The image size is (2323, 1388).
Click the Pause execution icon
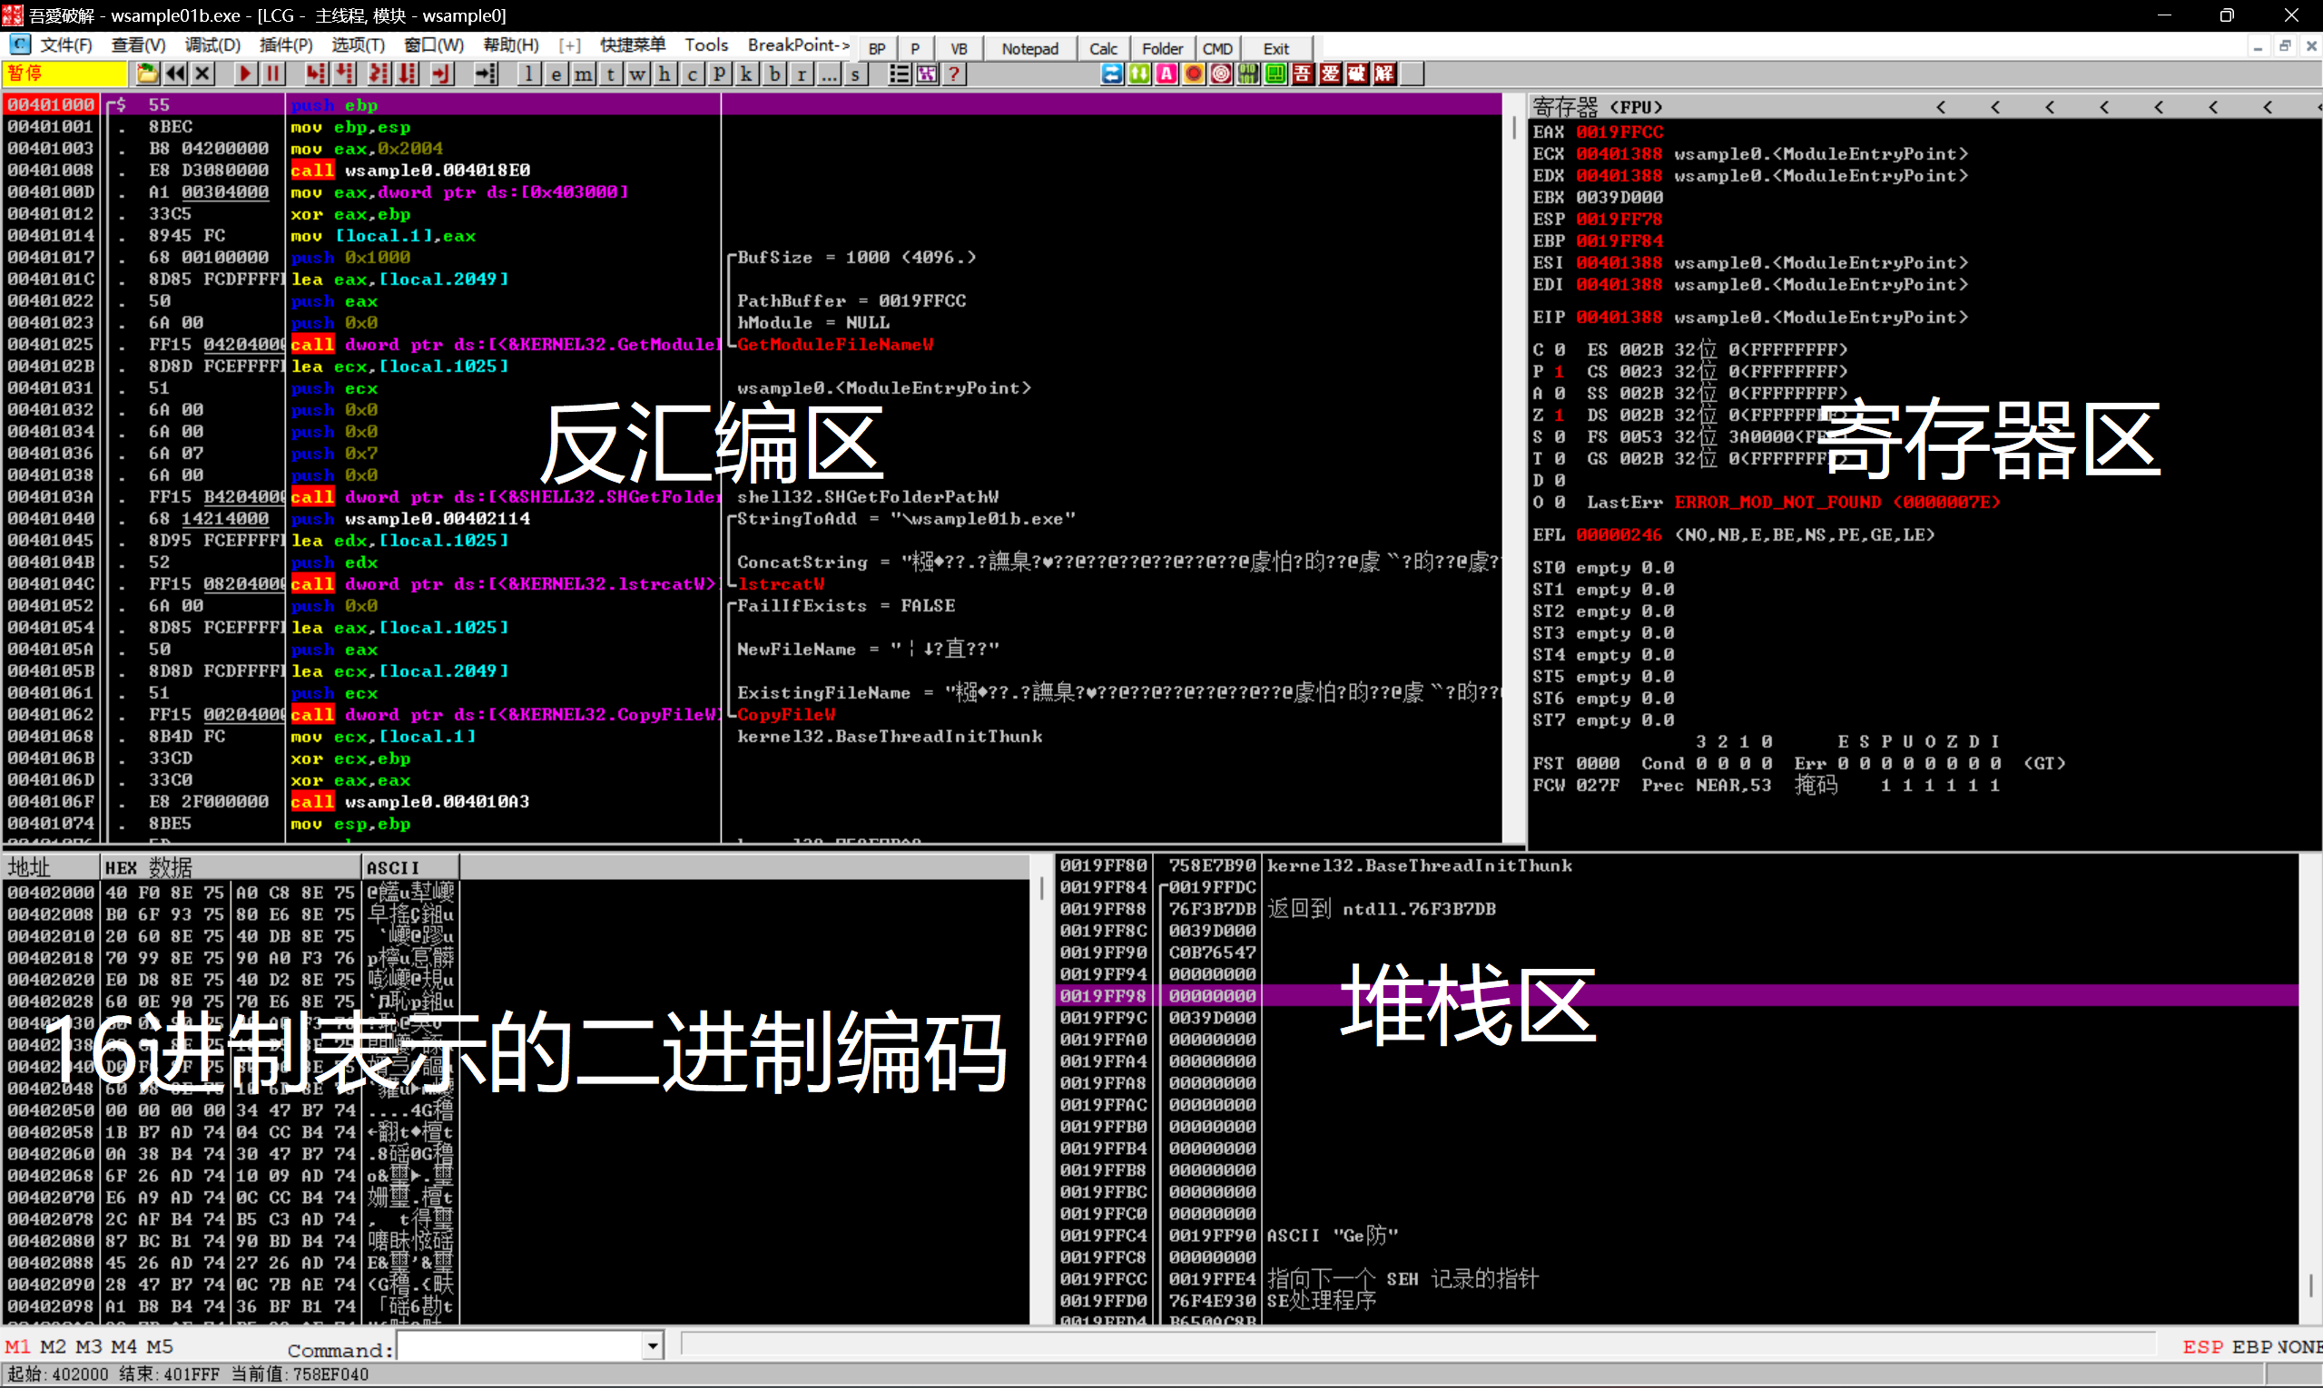(272, 73)
